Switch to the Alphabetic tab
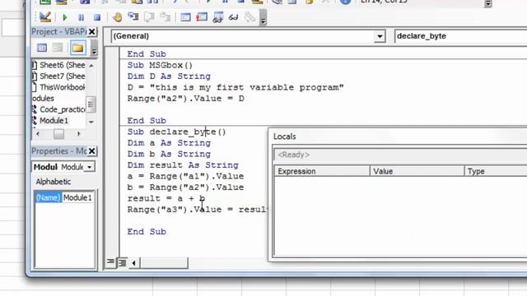 point(53,182)
